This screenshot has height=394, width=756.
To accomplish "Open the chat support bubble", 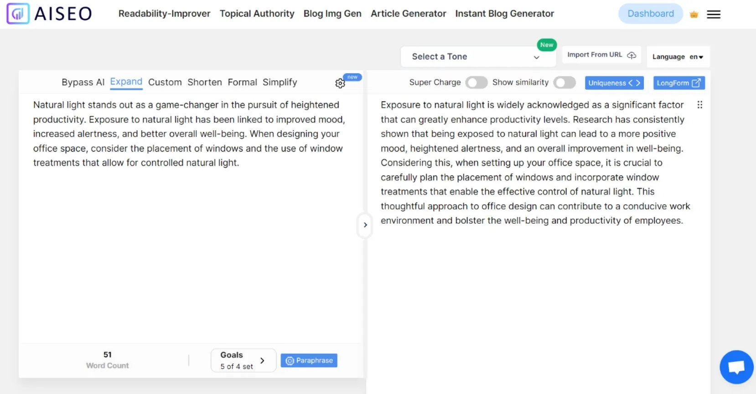I will [x=736, y=367].
